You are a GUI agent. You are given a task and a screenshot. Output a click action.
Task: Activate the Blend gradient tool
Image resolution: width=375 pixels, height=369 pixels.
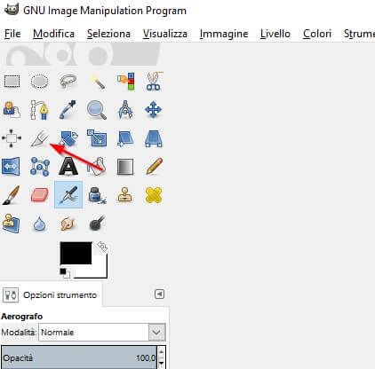coord(125,167)
